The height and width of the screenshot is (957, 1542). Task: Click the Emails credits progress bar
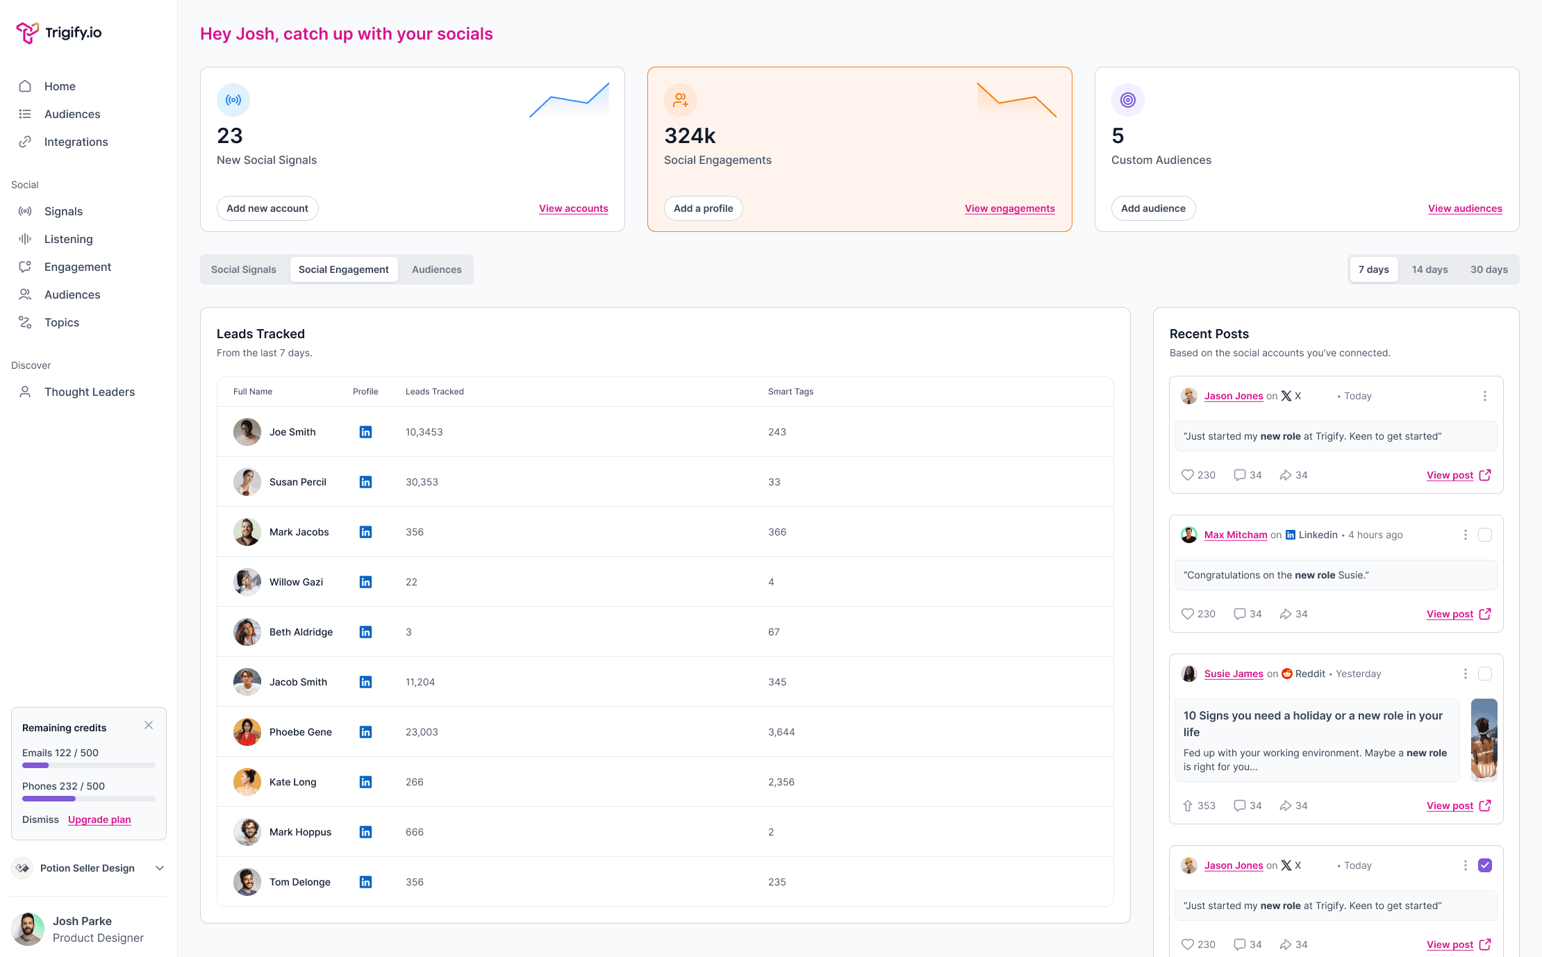(89, 765)
